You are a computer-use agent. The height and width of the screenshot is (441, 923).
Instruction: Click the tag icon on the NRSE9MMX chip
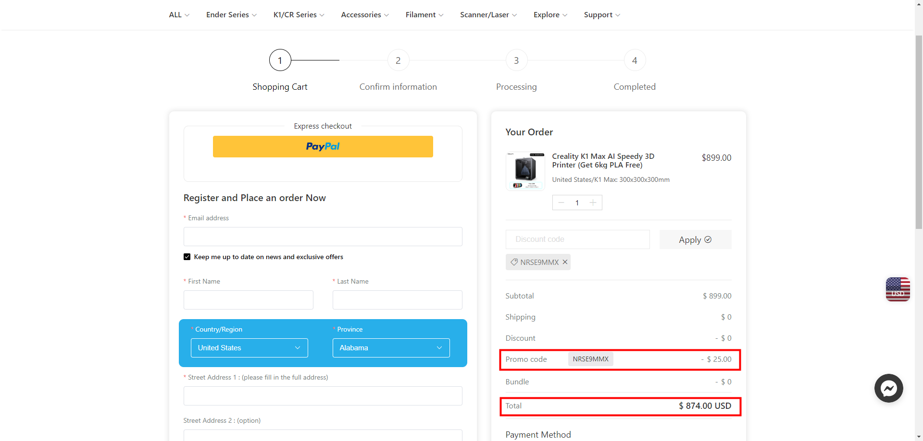point(514,262)
